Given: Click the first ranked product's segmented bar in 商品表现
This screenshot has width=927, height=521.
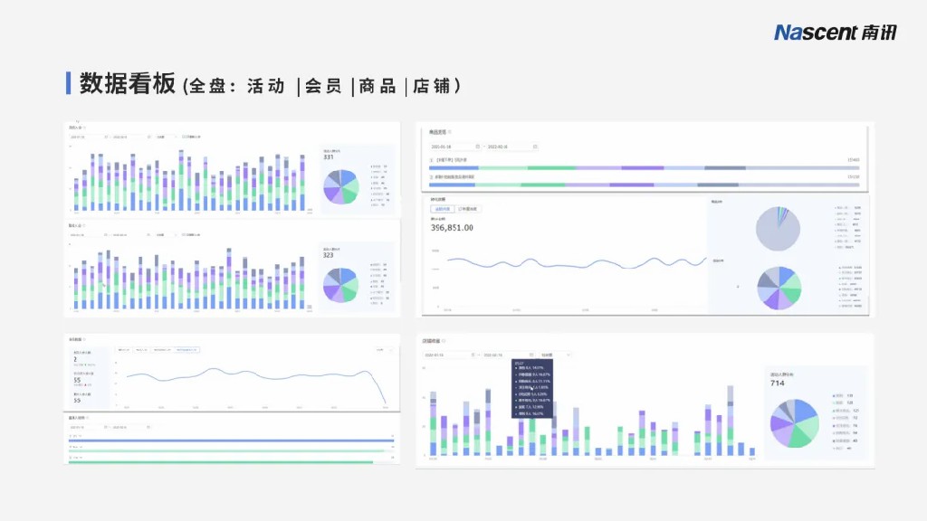Looking at the screenshot, I should tap(645, 167).
